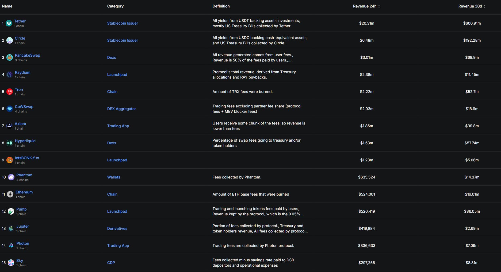Click the letsBONK.fun logo icon

[x=10, y=160]
